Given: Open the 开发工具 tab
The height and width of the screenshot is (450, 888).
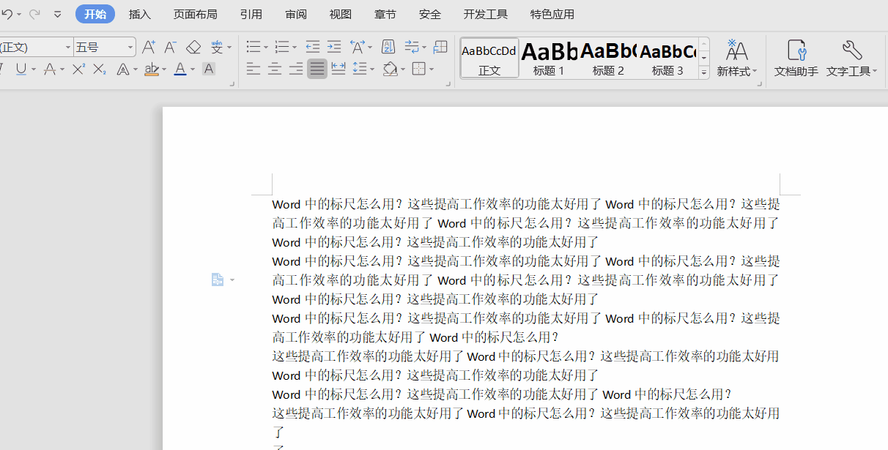Looking at the screenshot, I should 486,14.
